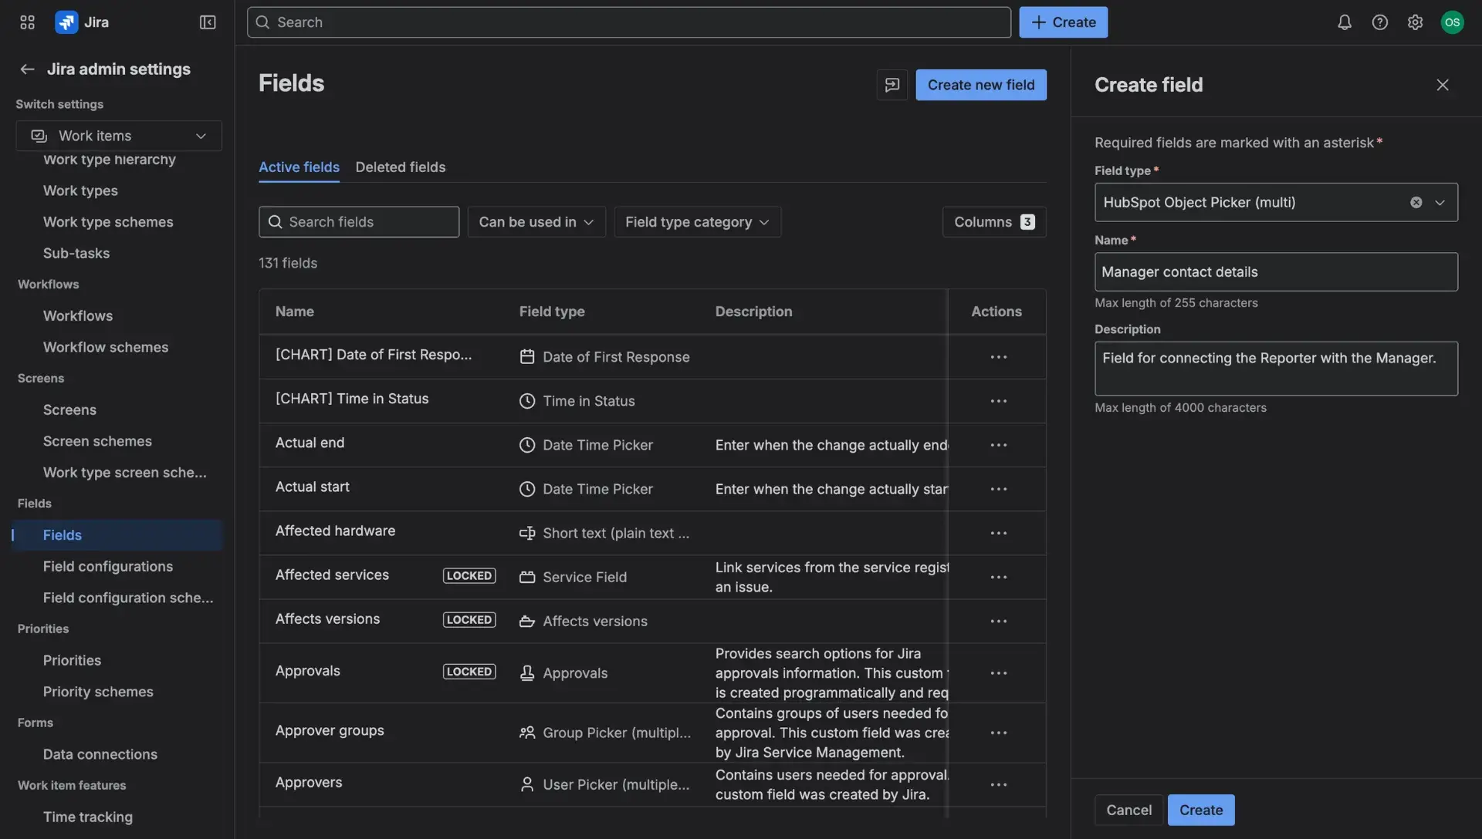Open the feedback icon beside Create new field
Image resolution: width=1482 pixels, height=839 pixels.
click(x=892, y=85)
